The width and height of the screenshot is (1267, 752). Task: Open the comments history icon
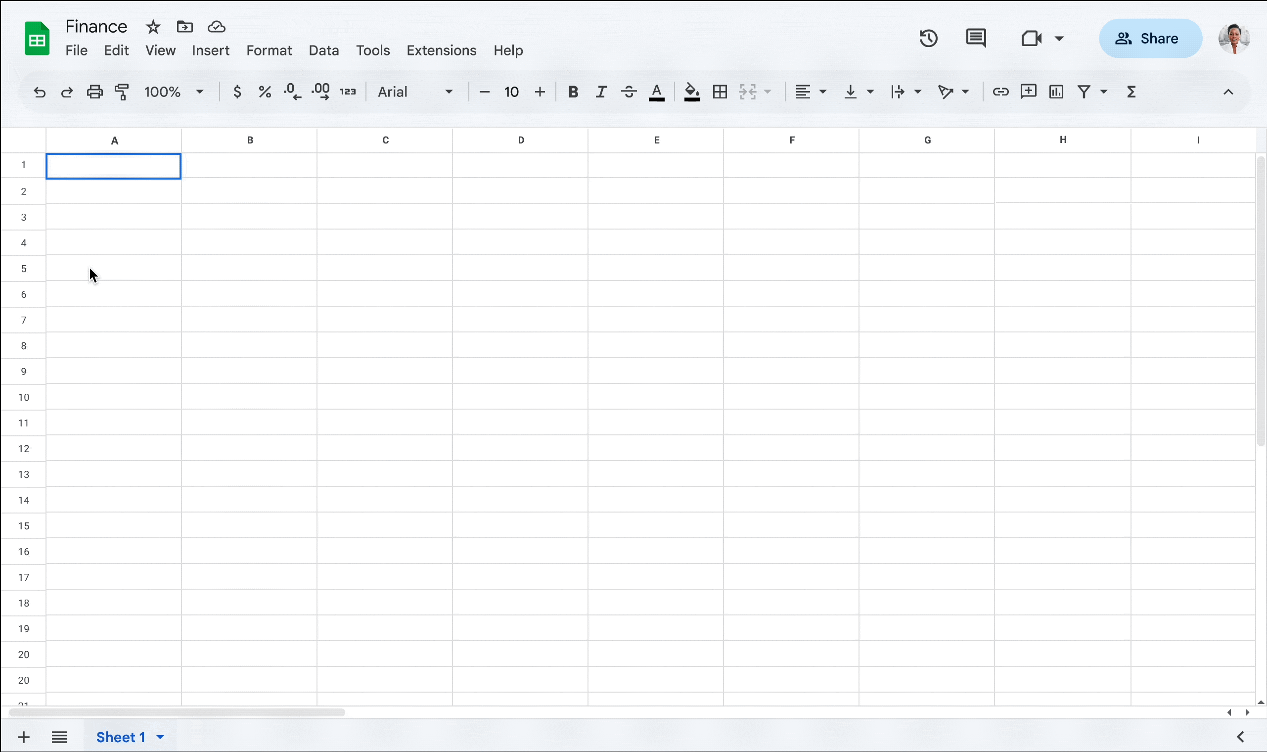pyautogui.click(x=975, y=39)
